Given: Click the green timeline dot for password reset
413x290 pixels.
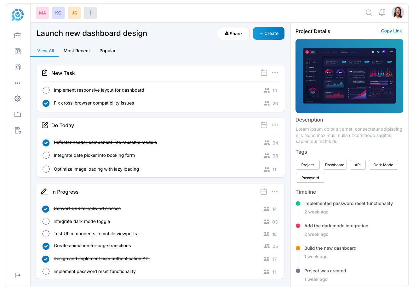Looking at the screenshot, I should pyautogui.click(x=298, y=203).
